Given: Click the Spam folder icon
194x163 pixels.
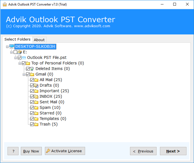Looking at the screenshot, I should tap(36, 108).
